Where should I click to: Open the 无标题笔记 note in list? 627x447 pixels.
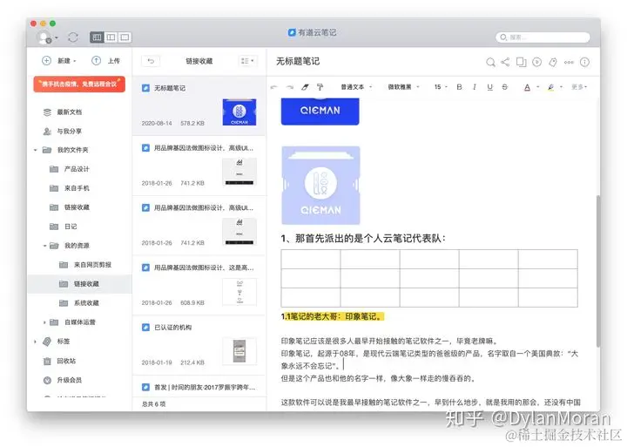point(199,105)
